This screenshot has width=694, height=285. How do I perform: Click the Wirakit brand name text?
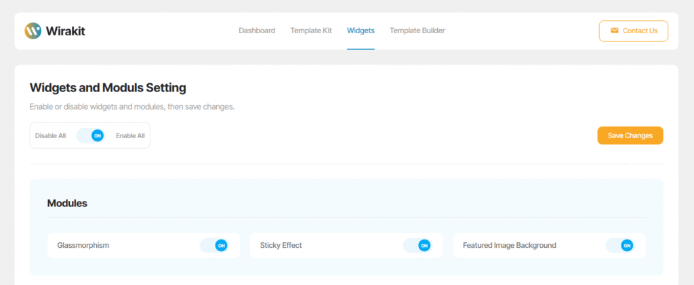coord(65,30)
